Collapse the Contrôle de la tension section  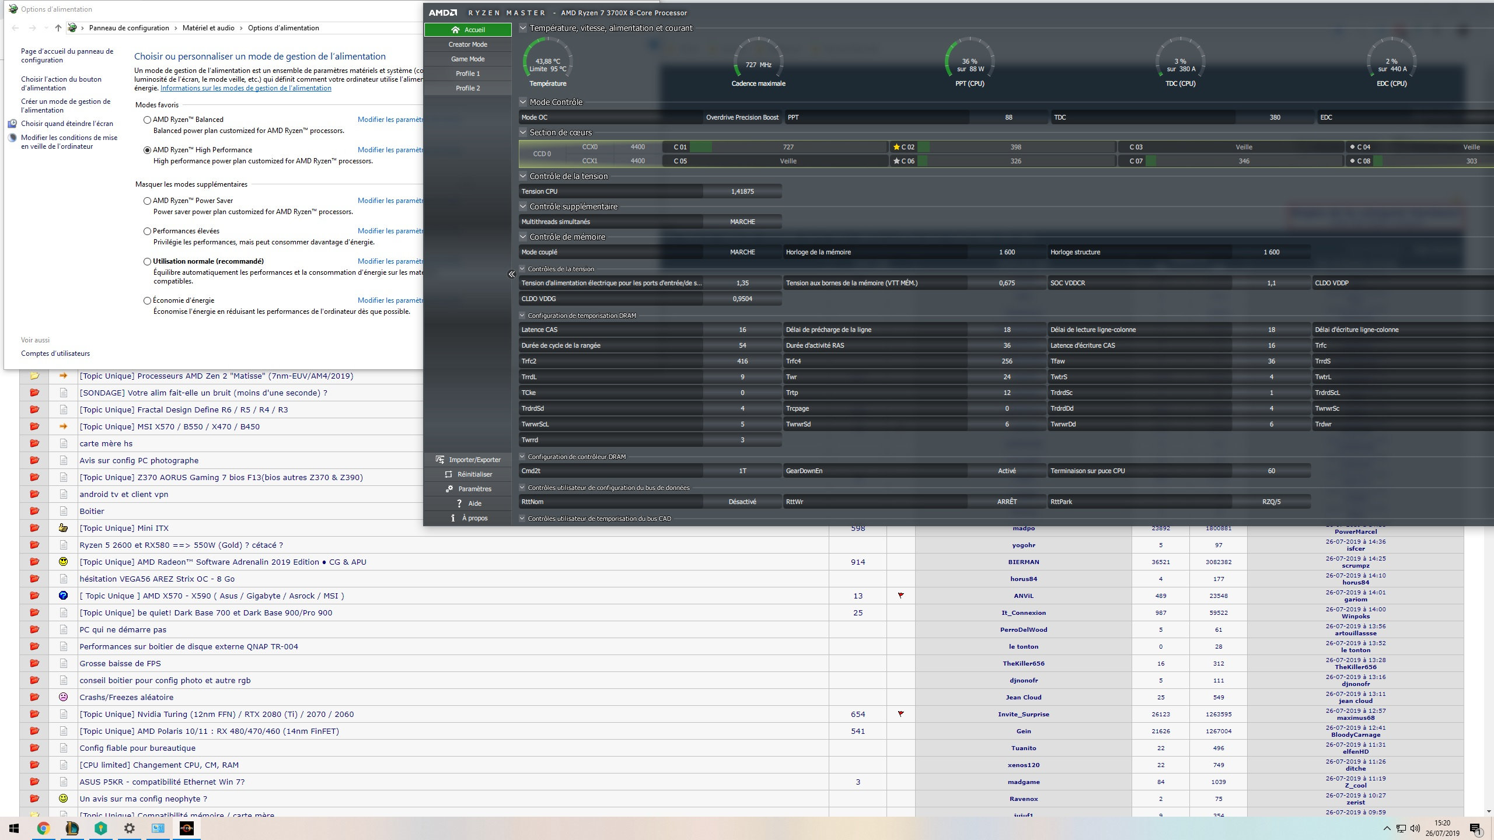pyautogui.click(x=523, y=176)
